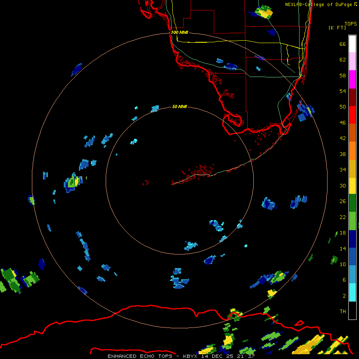Click legend value '54'

pos(343,91)
